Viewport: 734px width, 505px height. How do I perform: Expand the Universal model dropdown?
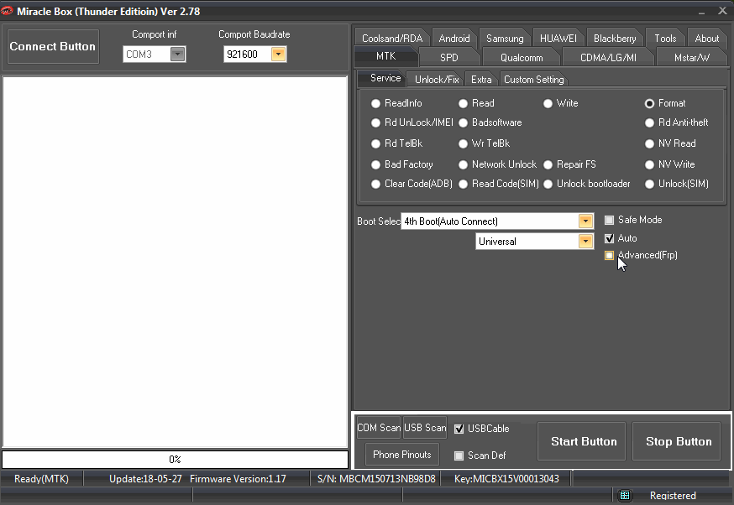click(x=585, y=242)
